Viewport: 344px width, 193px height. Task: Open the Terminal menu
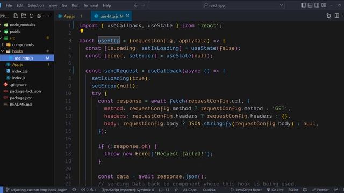point(90,5)
